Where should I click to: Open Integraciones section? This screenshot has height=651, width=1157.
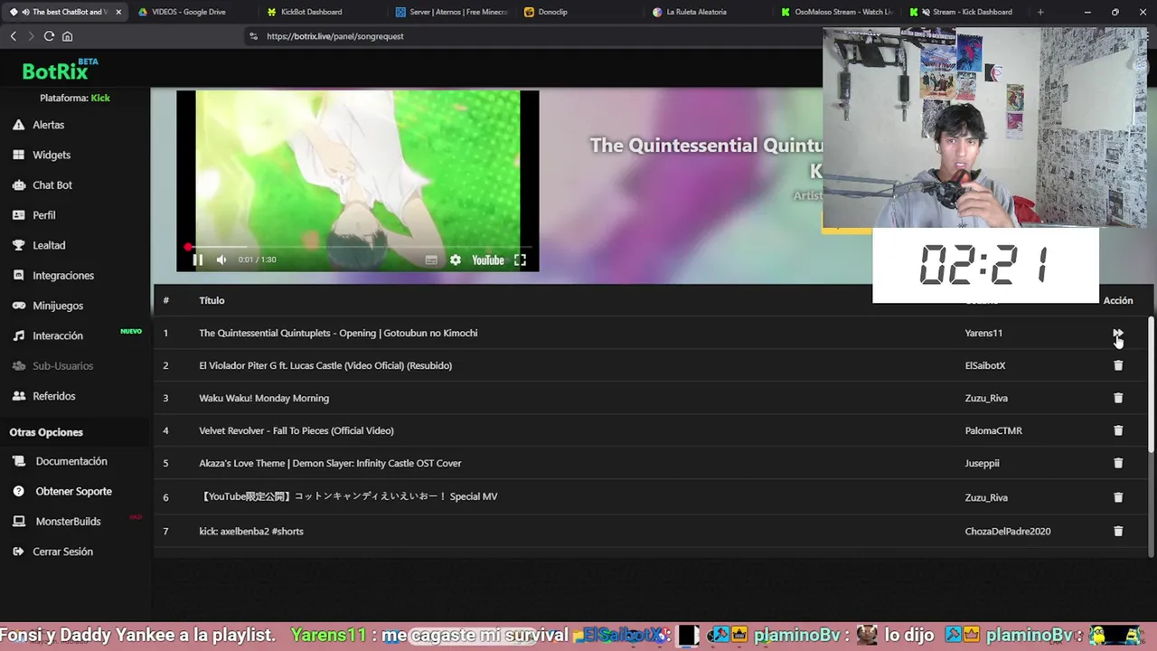(x=63, y=275)
